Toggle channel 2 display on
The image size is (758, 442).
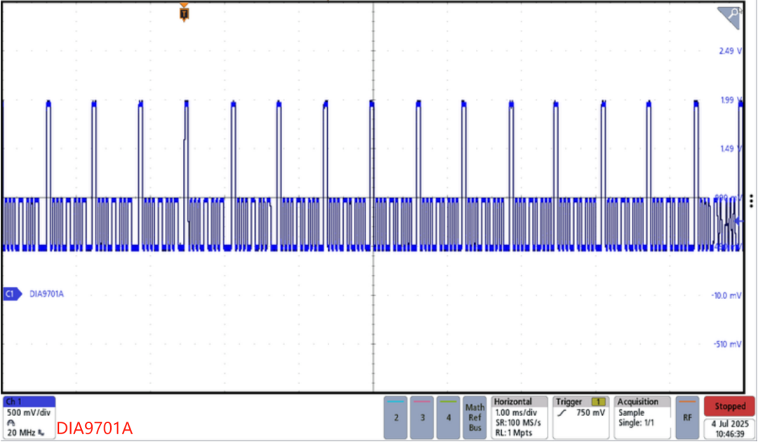pyautogui.click(x=395, y=415)
